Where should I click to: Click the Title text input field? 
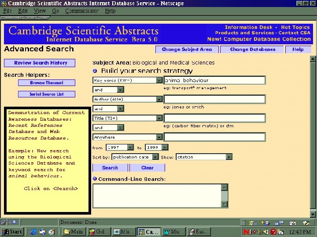tap(214, 118)
